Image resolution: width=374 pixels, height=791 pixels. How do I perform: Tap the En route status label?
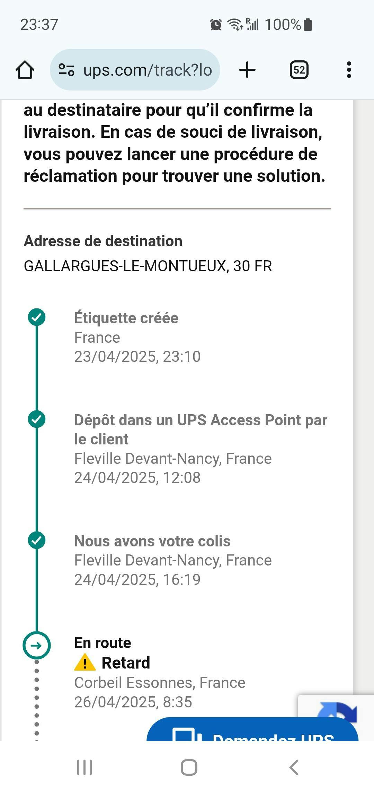[x=103, y=643]
